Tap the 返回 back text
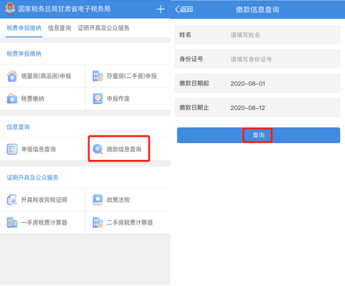This screenshot has height=286, width=345. (x=187, y=9)
